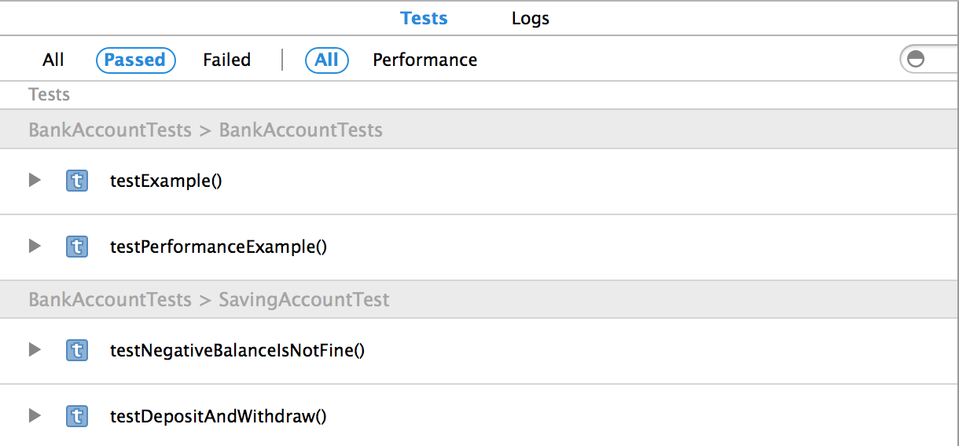This screenshot has width=959, height=446.
Task: Filter by Failed tests
Action: [226, 60]
